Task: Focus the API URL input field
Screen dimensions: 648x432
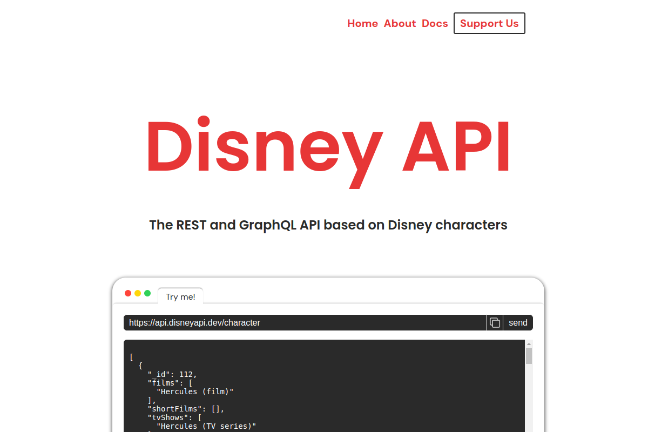Action: pyautogui.click(x=305, y=323)
